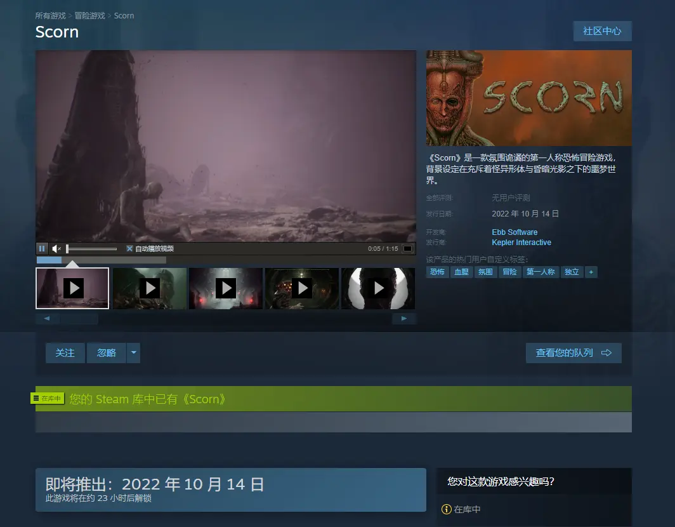Click the right arrow of the thumbnail strip

403,319
